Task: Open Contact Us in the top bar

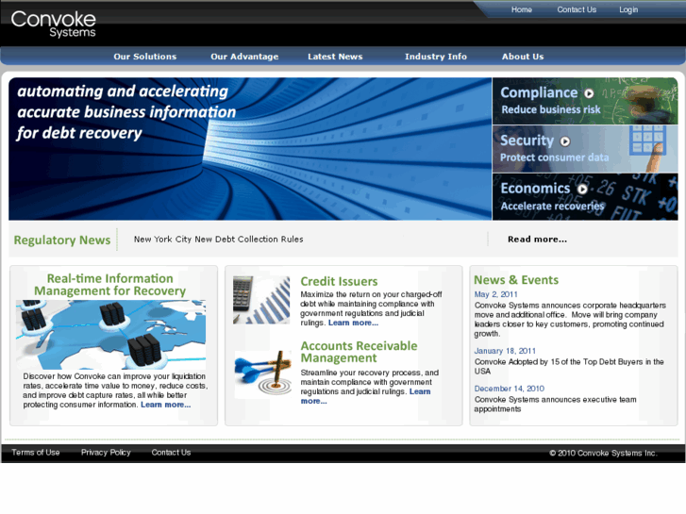Action: tap(577, 9)
